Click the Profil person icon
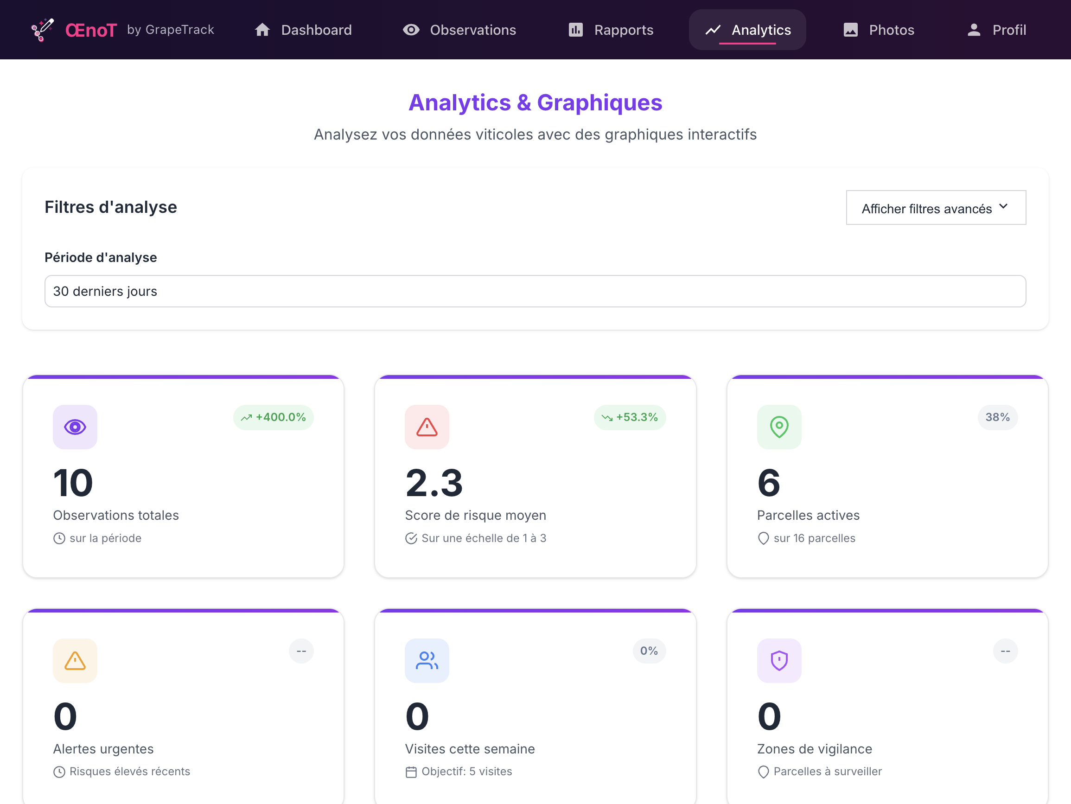 [974, 30]
